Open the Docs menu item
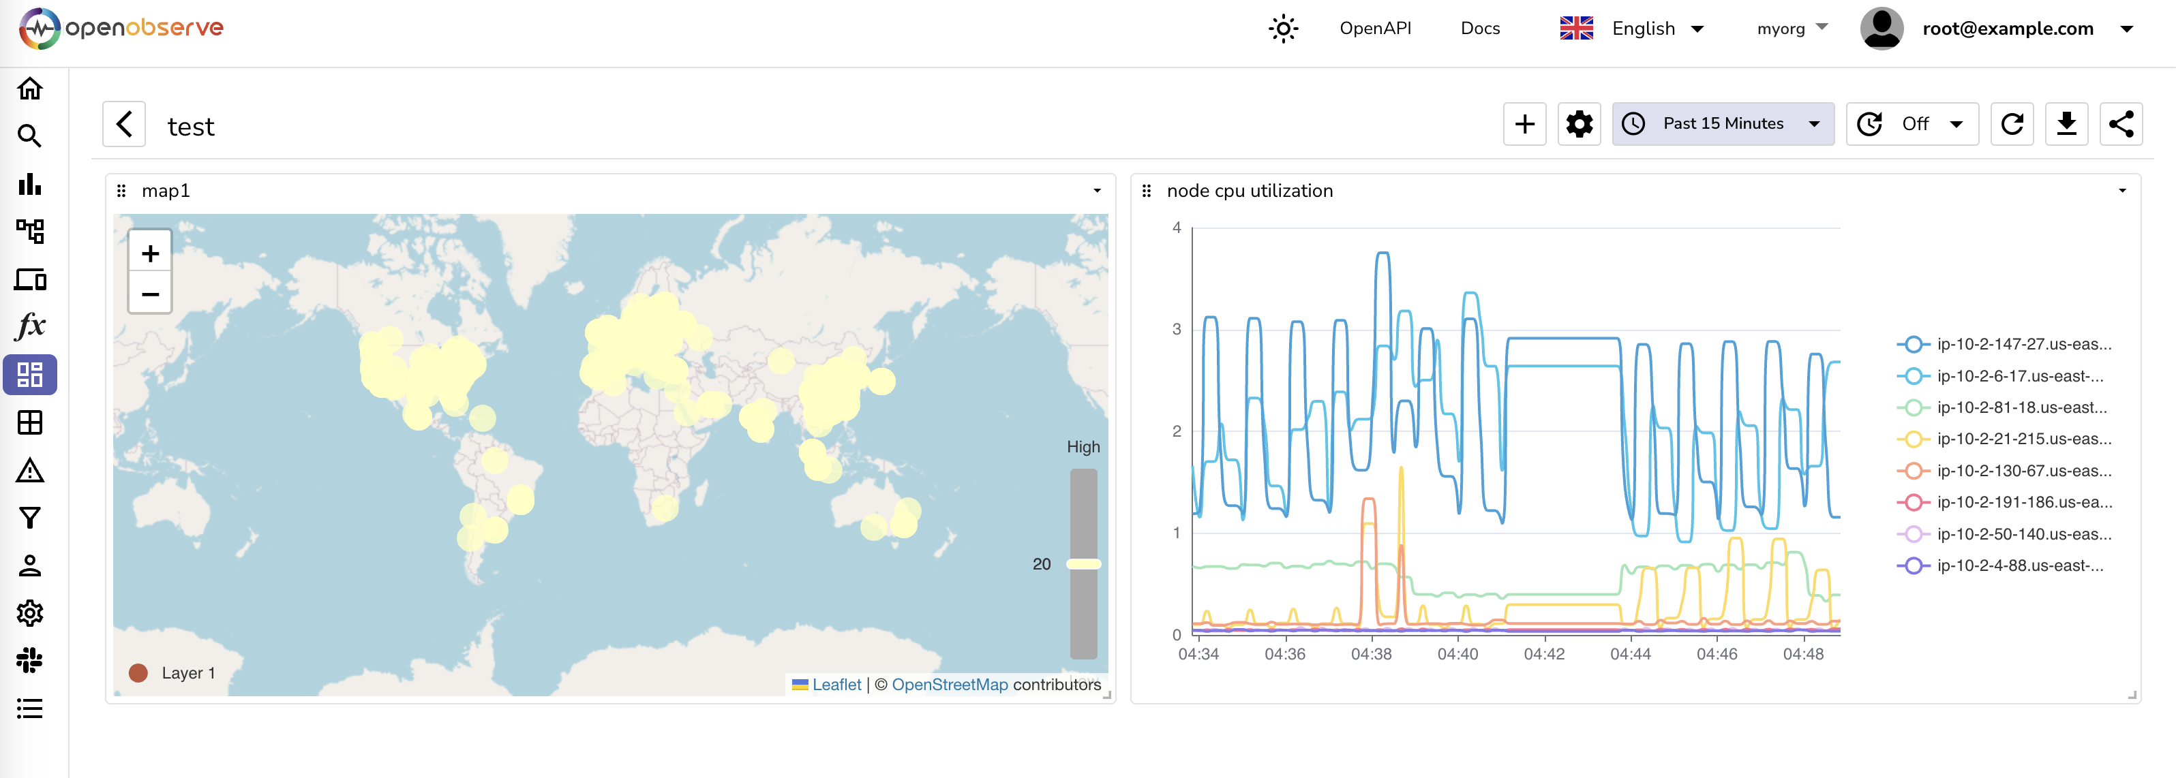The image size is (2176, 778). click(x=1480, y=29)
